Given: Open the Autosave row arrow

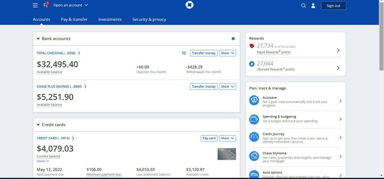Looking at the screenshot, I should coord(340,101).
